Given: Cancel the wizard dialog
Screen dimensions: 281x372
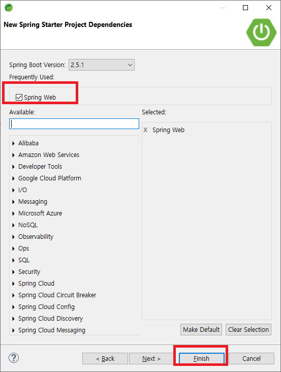Looking at the screenshot, I should [252, 358].
